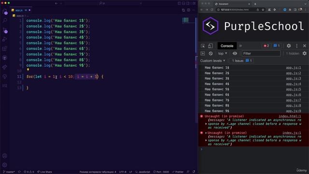Open console settings gear beside 1 hidden
The width and height of the screenshot is (309, 174).
pos(305,54)
